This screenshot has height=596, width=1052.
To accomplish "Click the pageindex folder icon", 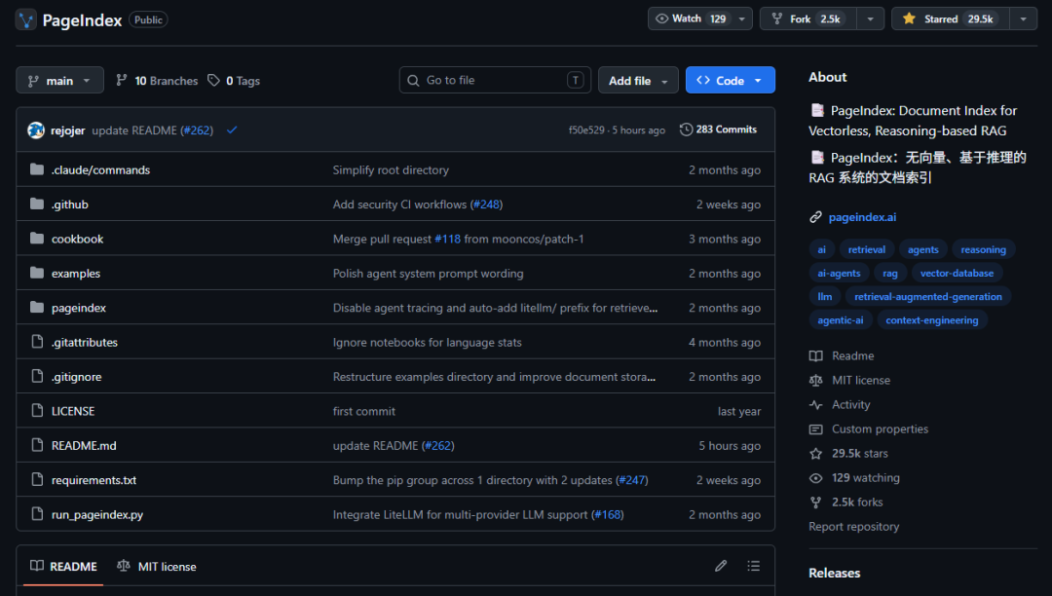I will tap(37, 308).
